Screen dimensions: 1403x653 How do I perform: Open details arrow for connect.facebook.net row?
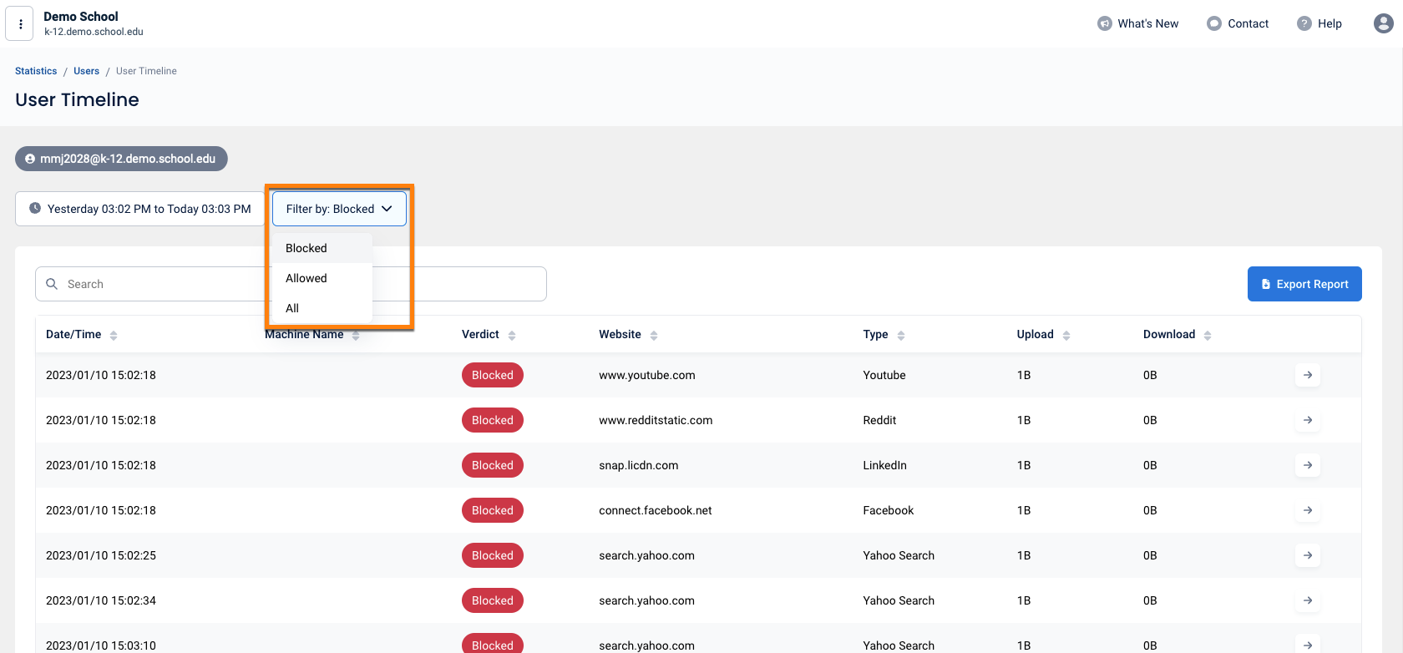[1308, 510]
